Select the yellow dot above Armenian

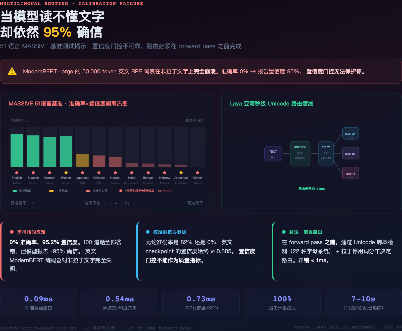[181, 173]
